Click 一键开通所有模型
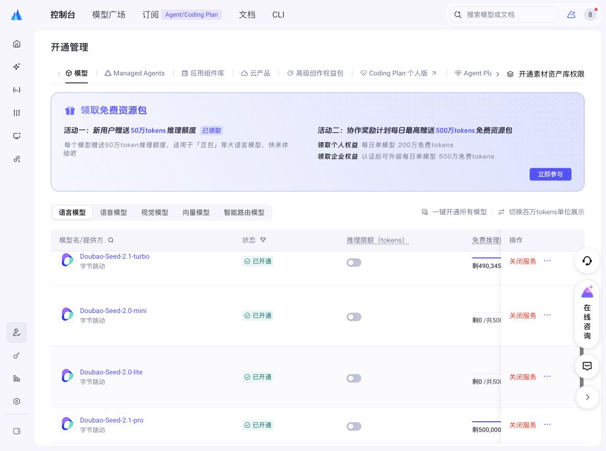Viewport: 606px width, 451px height. (x=454, y=212)
